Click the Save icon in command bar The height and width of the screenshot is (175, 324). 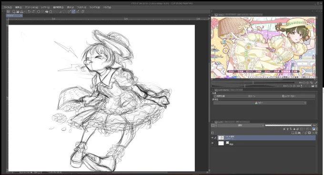click(21, 11)
